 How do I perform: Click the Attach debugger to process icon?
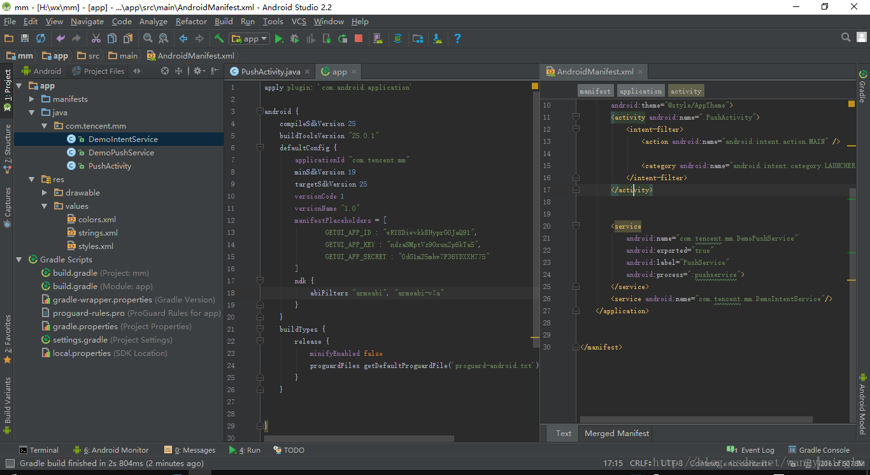click(x=327, y=38)
